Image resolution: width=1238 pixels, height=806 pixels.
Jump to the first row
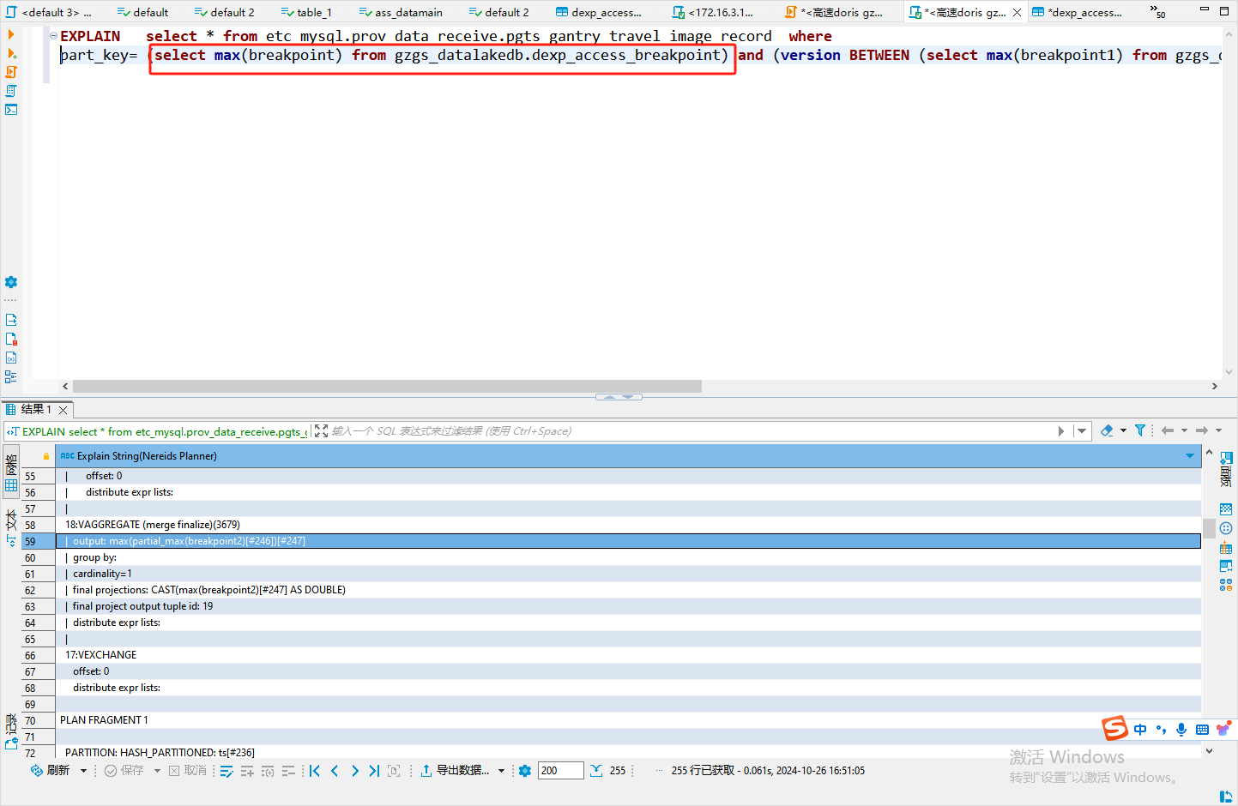click(x=315, y=771)
